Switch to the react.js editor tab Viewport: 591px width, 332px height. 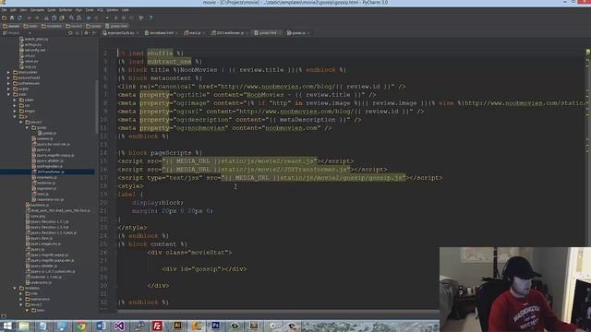[195, 33]
